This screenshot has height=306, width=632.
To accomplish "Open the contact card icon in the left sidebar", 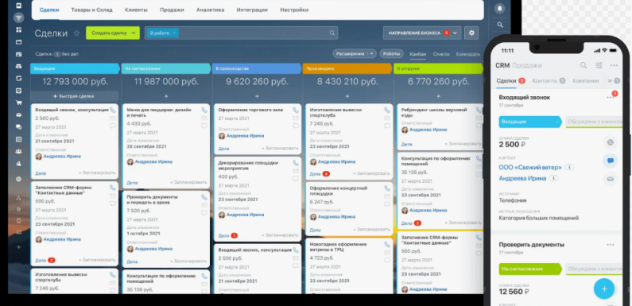I will [18, 54].
